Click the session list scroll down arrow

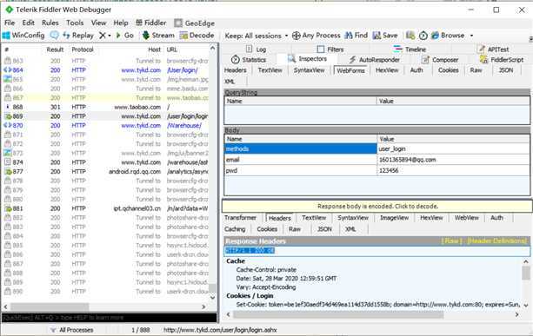click(x=213, y=298)
